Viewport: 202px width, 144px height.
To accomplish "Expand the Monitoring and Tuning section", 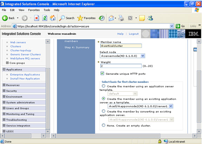I will [x=4, y=114].
